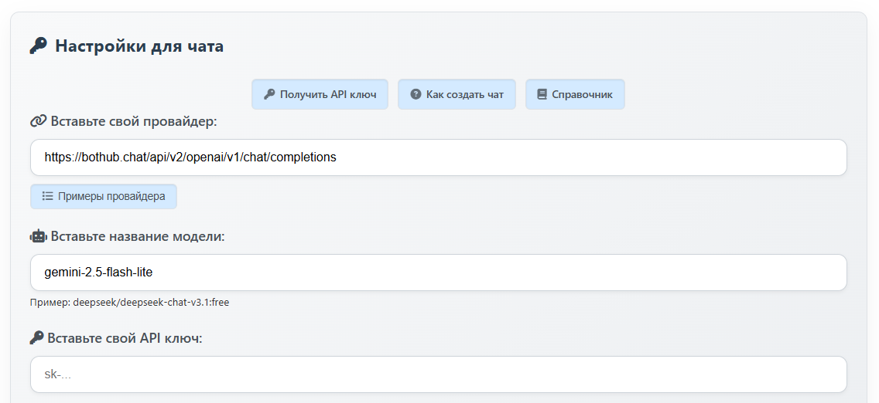
Task: Click the key icon beside Настройки для чата heading
Action: pos(38,46)
